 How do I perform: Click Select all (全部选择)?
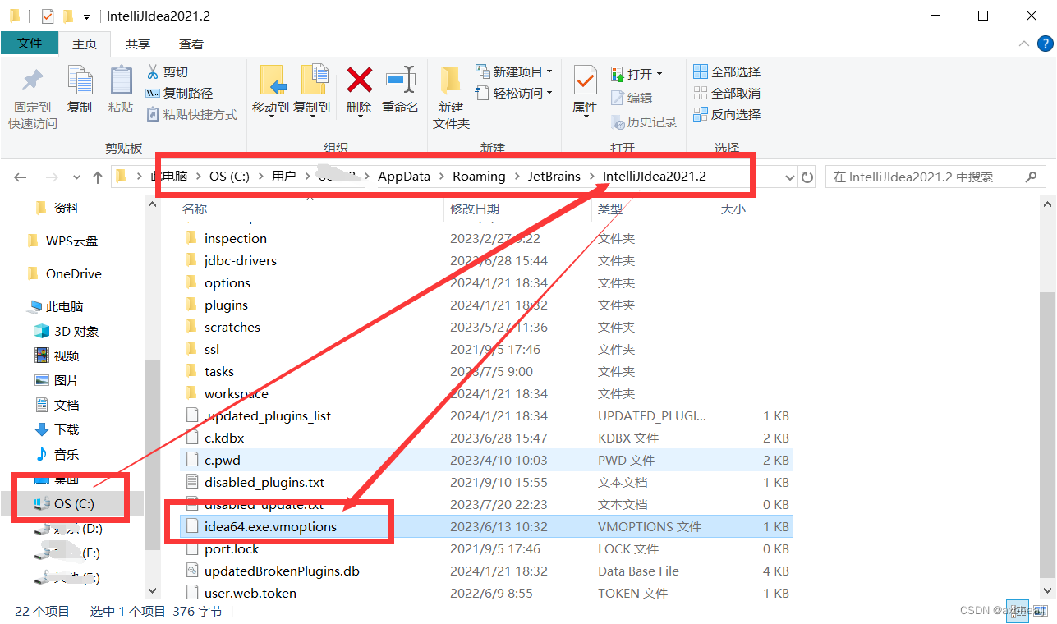[x=727, y=71]
